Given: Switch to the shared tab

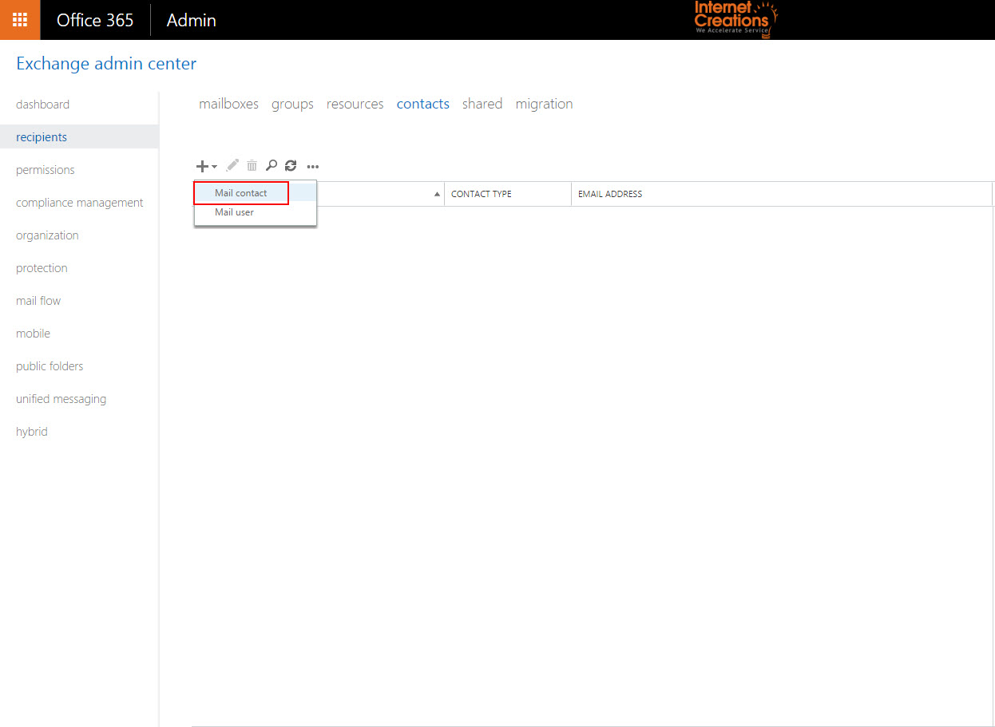Looking at the screenshot, I should coord(482,104).
